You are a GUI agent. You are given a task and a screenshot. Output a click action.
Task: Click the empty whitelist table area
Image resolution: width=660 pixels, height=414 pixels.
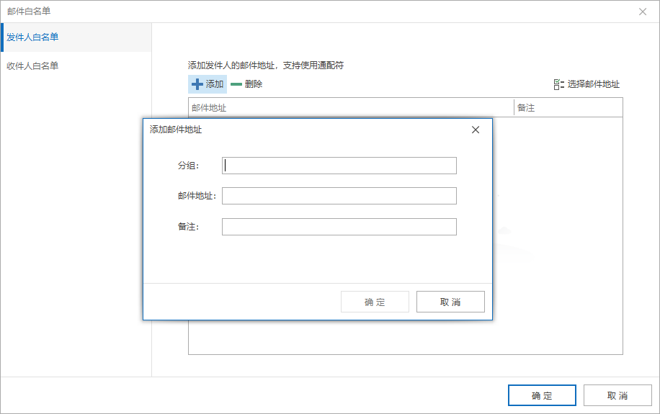(x=557, y=235)
